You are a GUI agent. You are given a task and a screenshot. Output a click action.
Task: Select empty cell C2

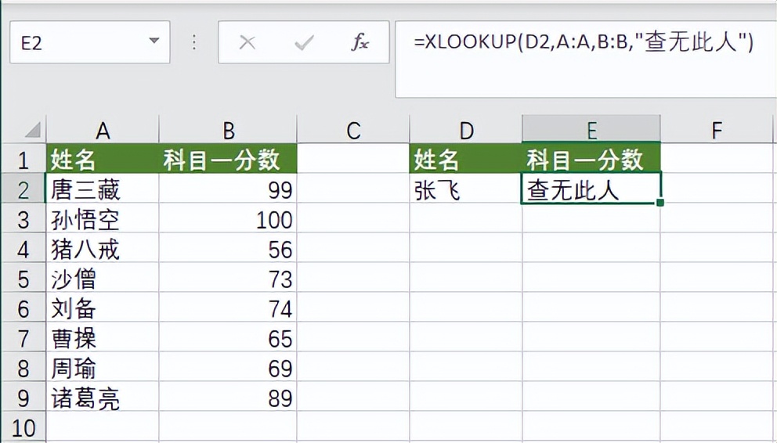(x=353, y=189)
